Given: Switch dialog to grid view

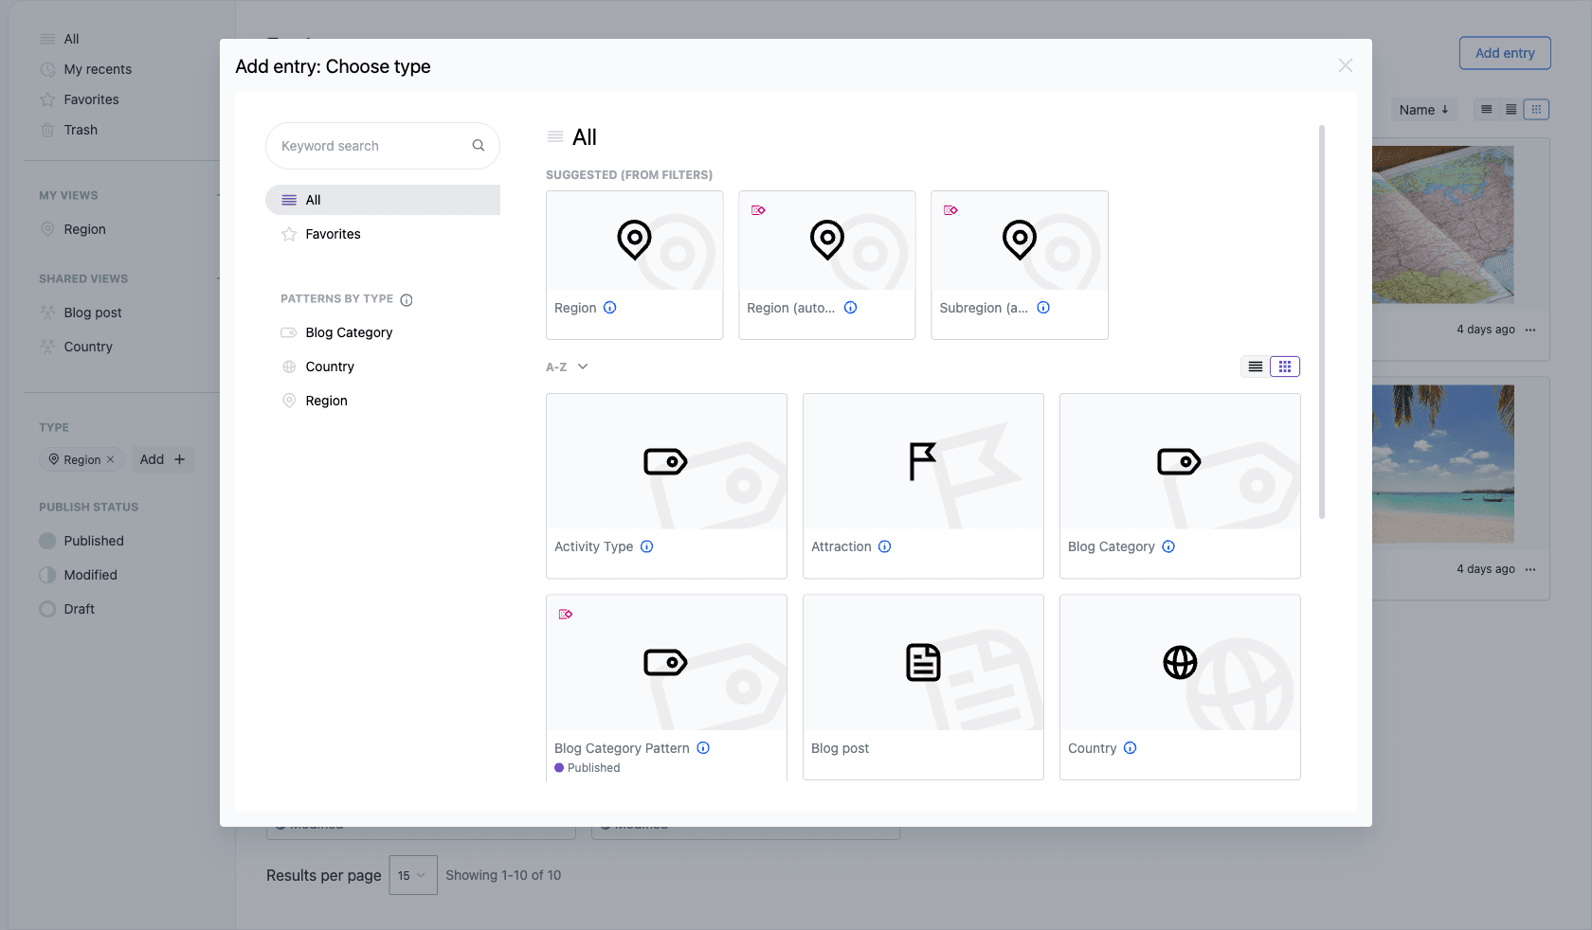Looking at the screenshot, I should tap(1285, 367).
